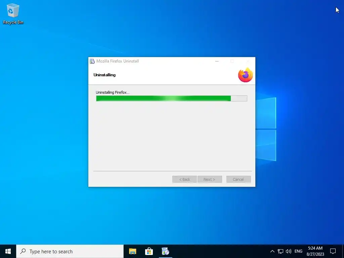Viewport: 344px width, 258px height.
Task: Open the notification Action Center
Action: click(x=333, y=251)
